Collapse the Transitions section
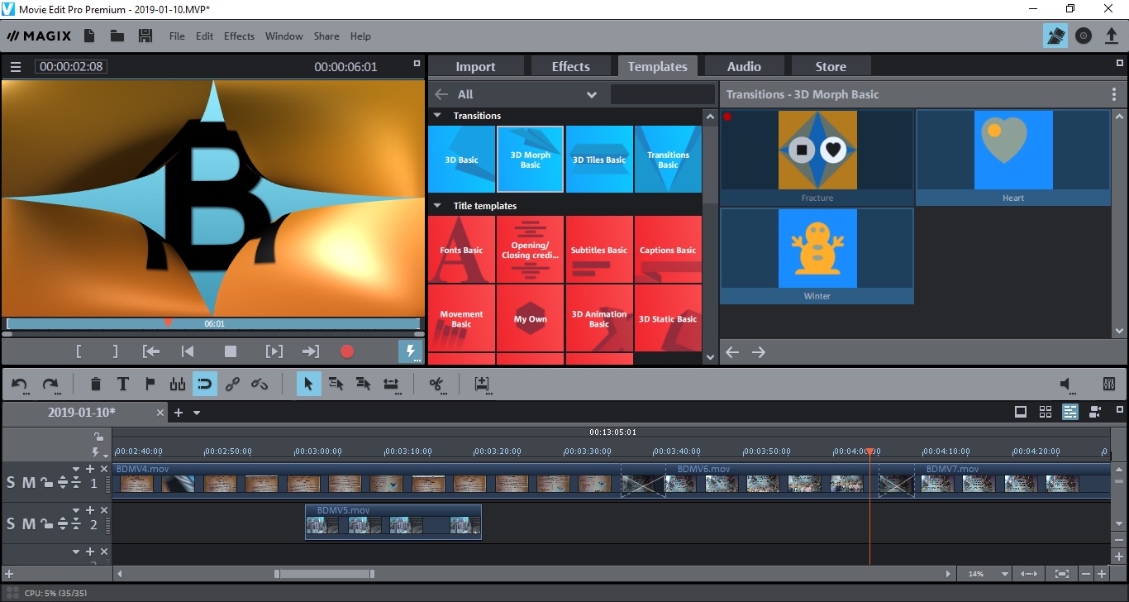Viewport: 1129px width, 602px height. click(437, 116)
